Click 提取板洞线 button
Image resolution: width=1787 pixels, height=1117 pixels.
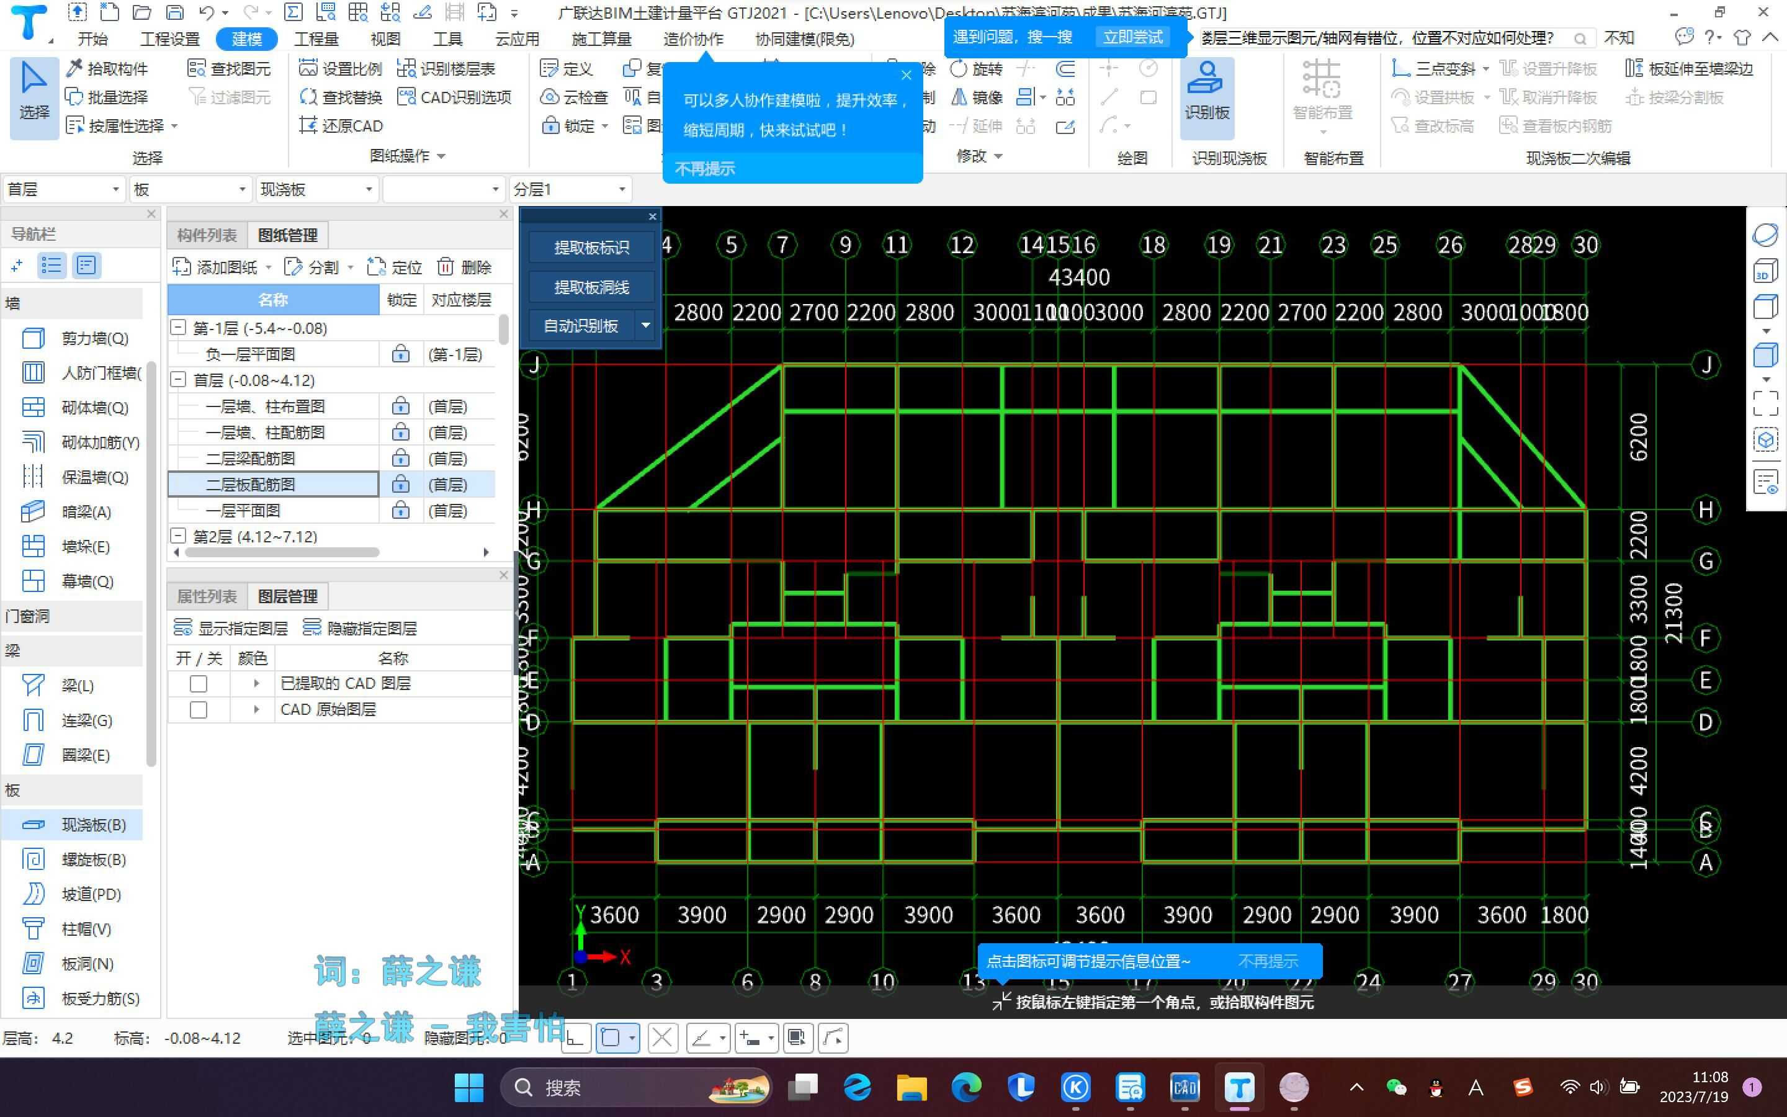591,287
